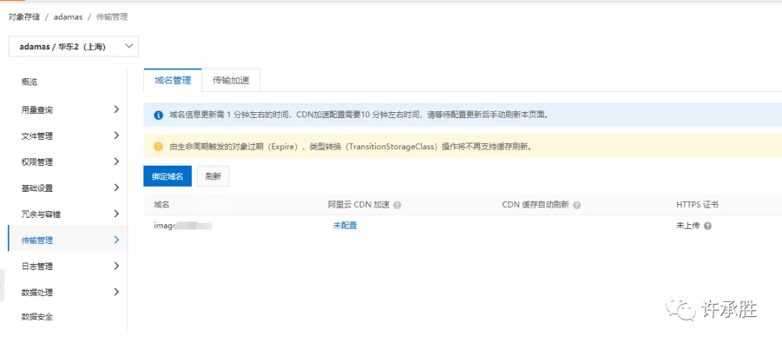Click the blue info icon in notice
This screenshot has width=782, height=343.
click(x=158, y=115)
